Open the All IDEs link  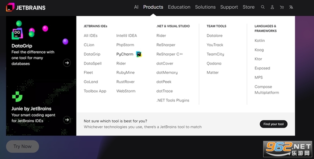click(x=90, y=35)
